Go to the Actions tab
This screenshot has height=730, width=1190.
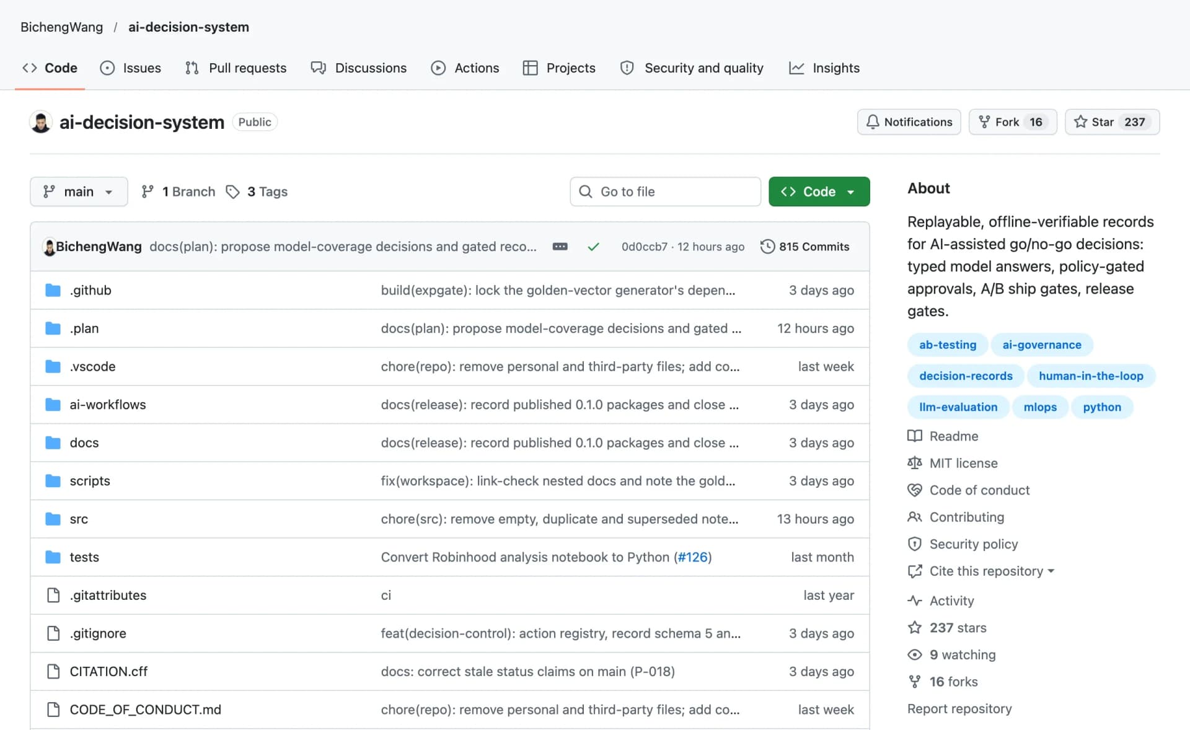tap(465, 68)
